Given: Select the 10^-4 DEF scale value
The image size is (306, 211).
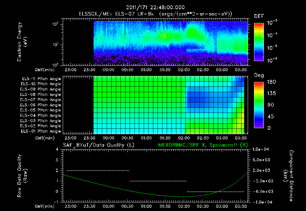Looking at the screenshot, I should [272, 35].
